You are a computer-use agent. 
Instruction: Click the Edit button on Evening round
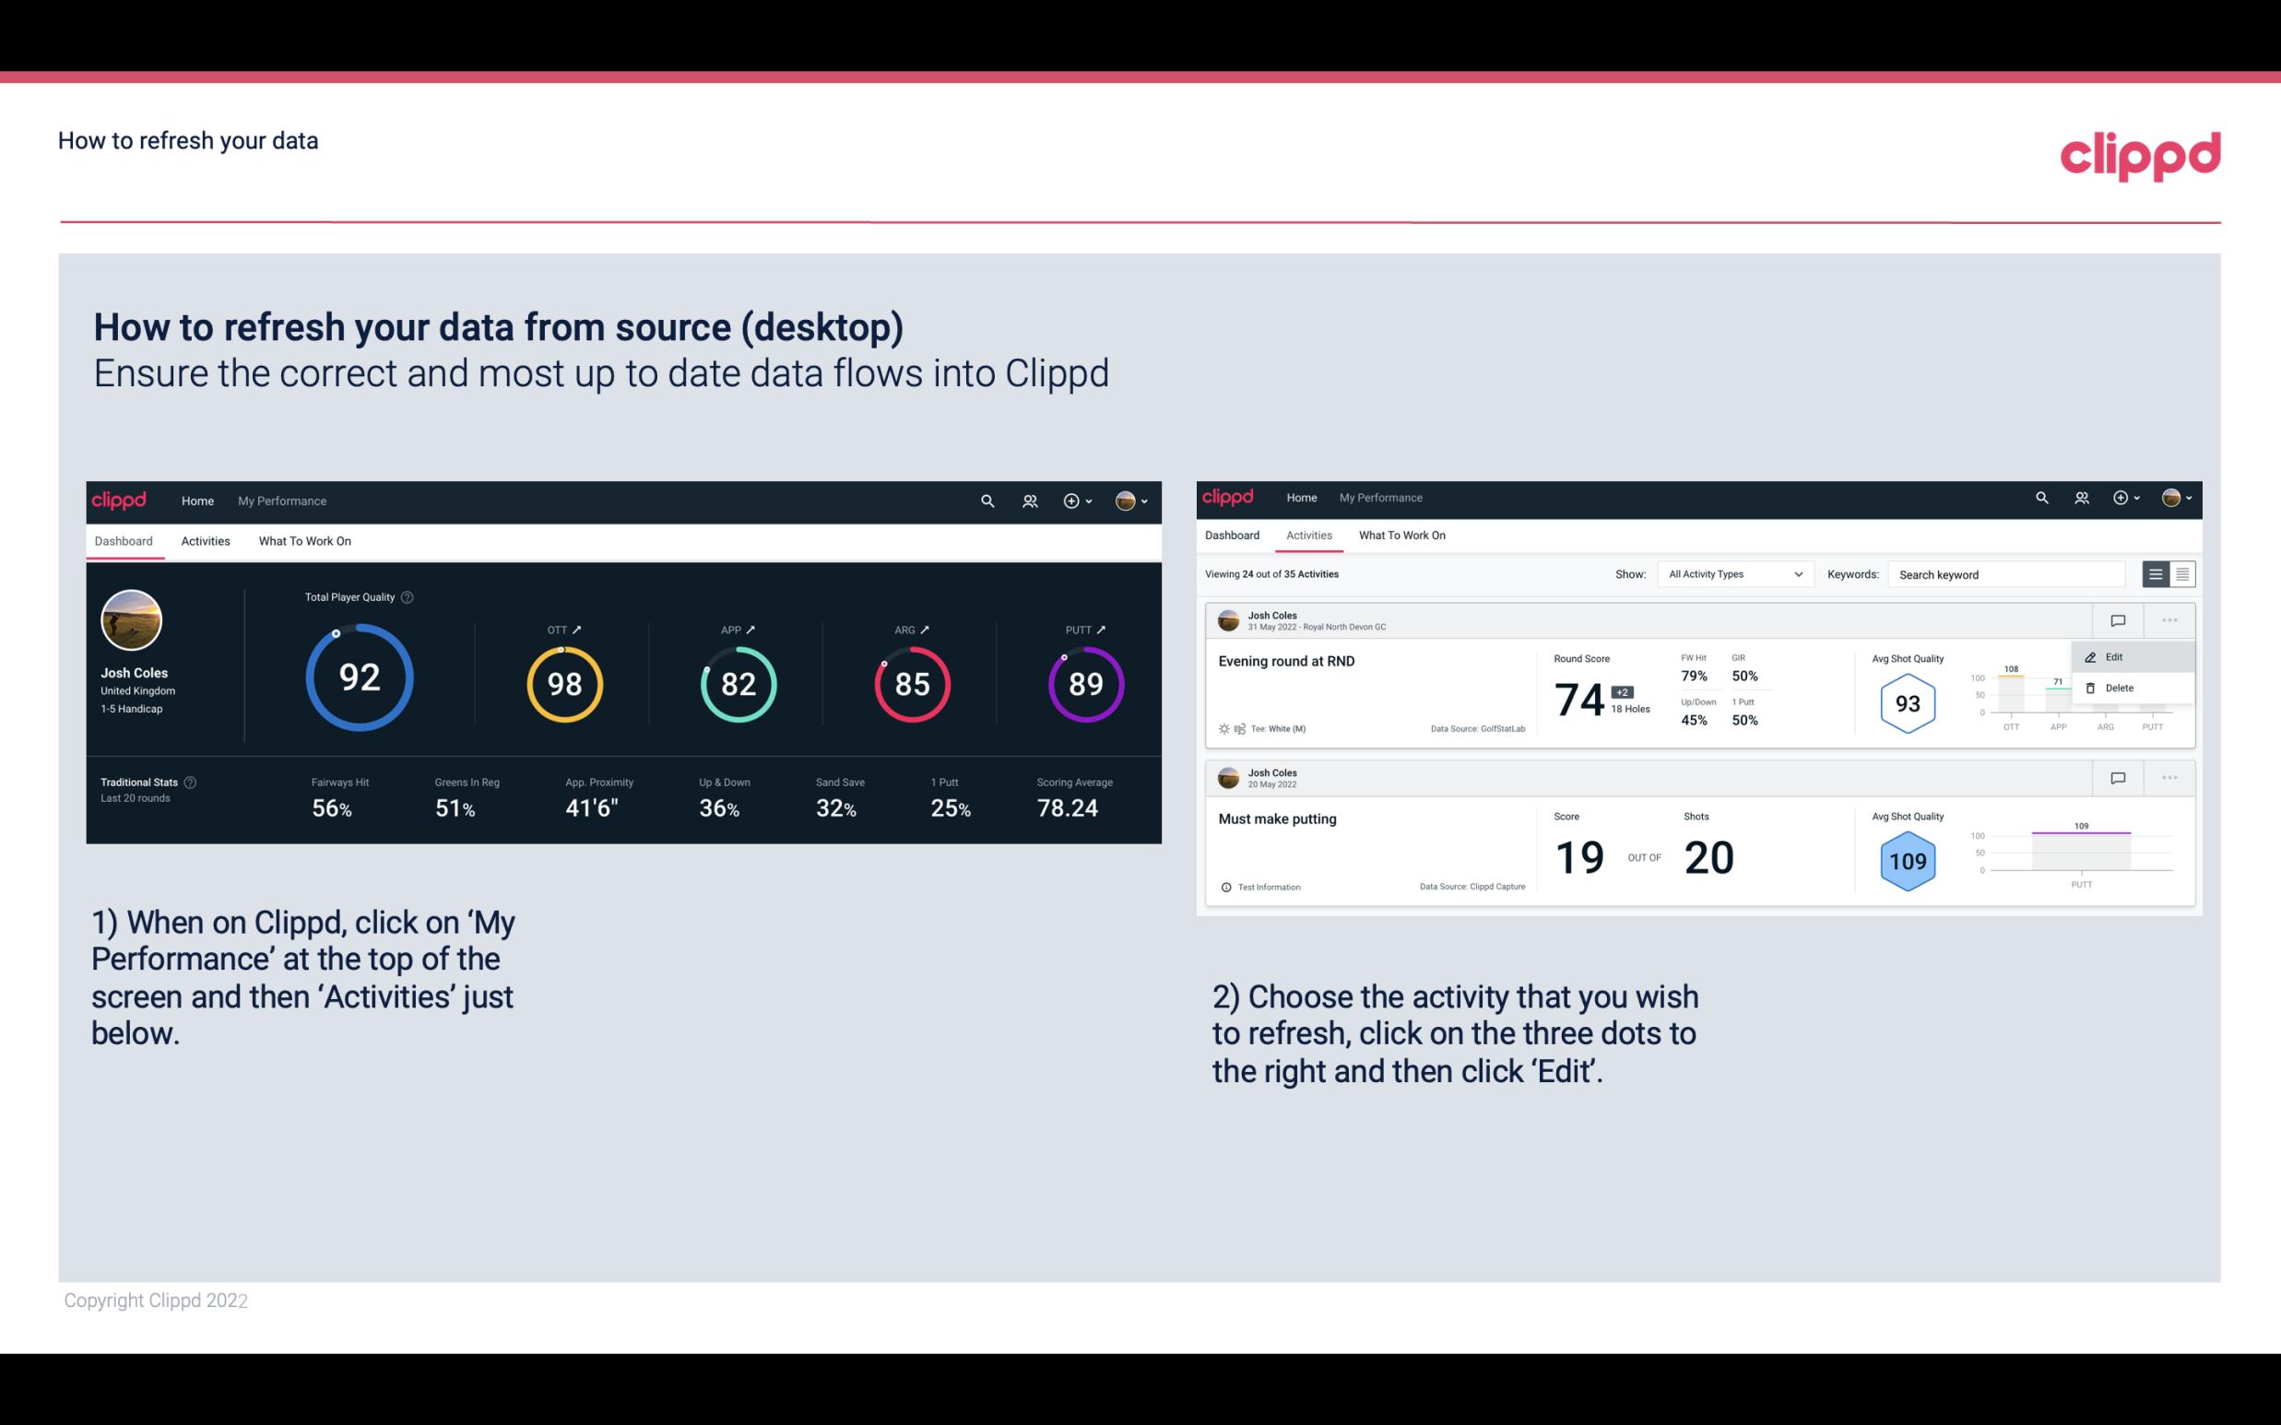click(2119, 656)
